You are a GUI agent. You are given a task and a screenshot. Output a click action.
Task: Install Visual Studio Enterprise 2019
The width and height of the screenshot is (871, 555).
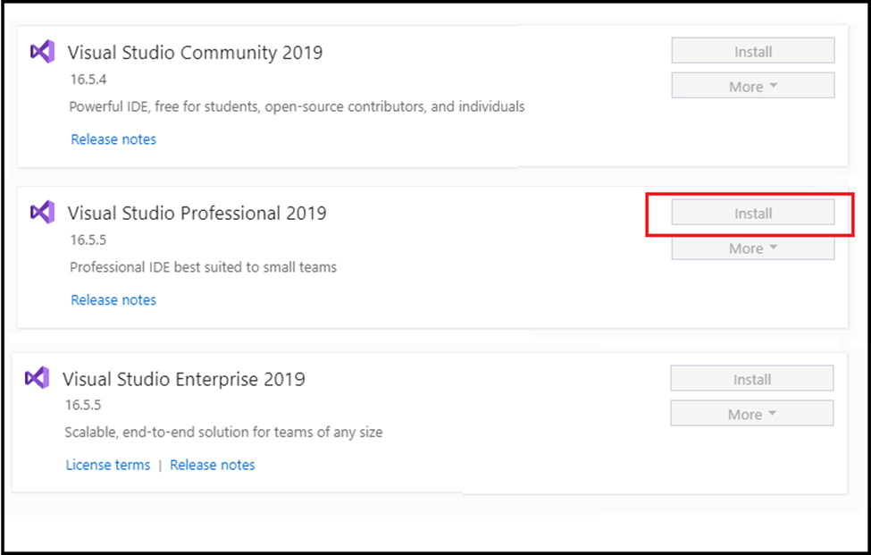click(x=751, y=378)
